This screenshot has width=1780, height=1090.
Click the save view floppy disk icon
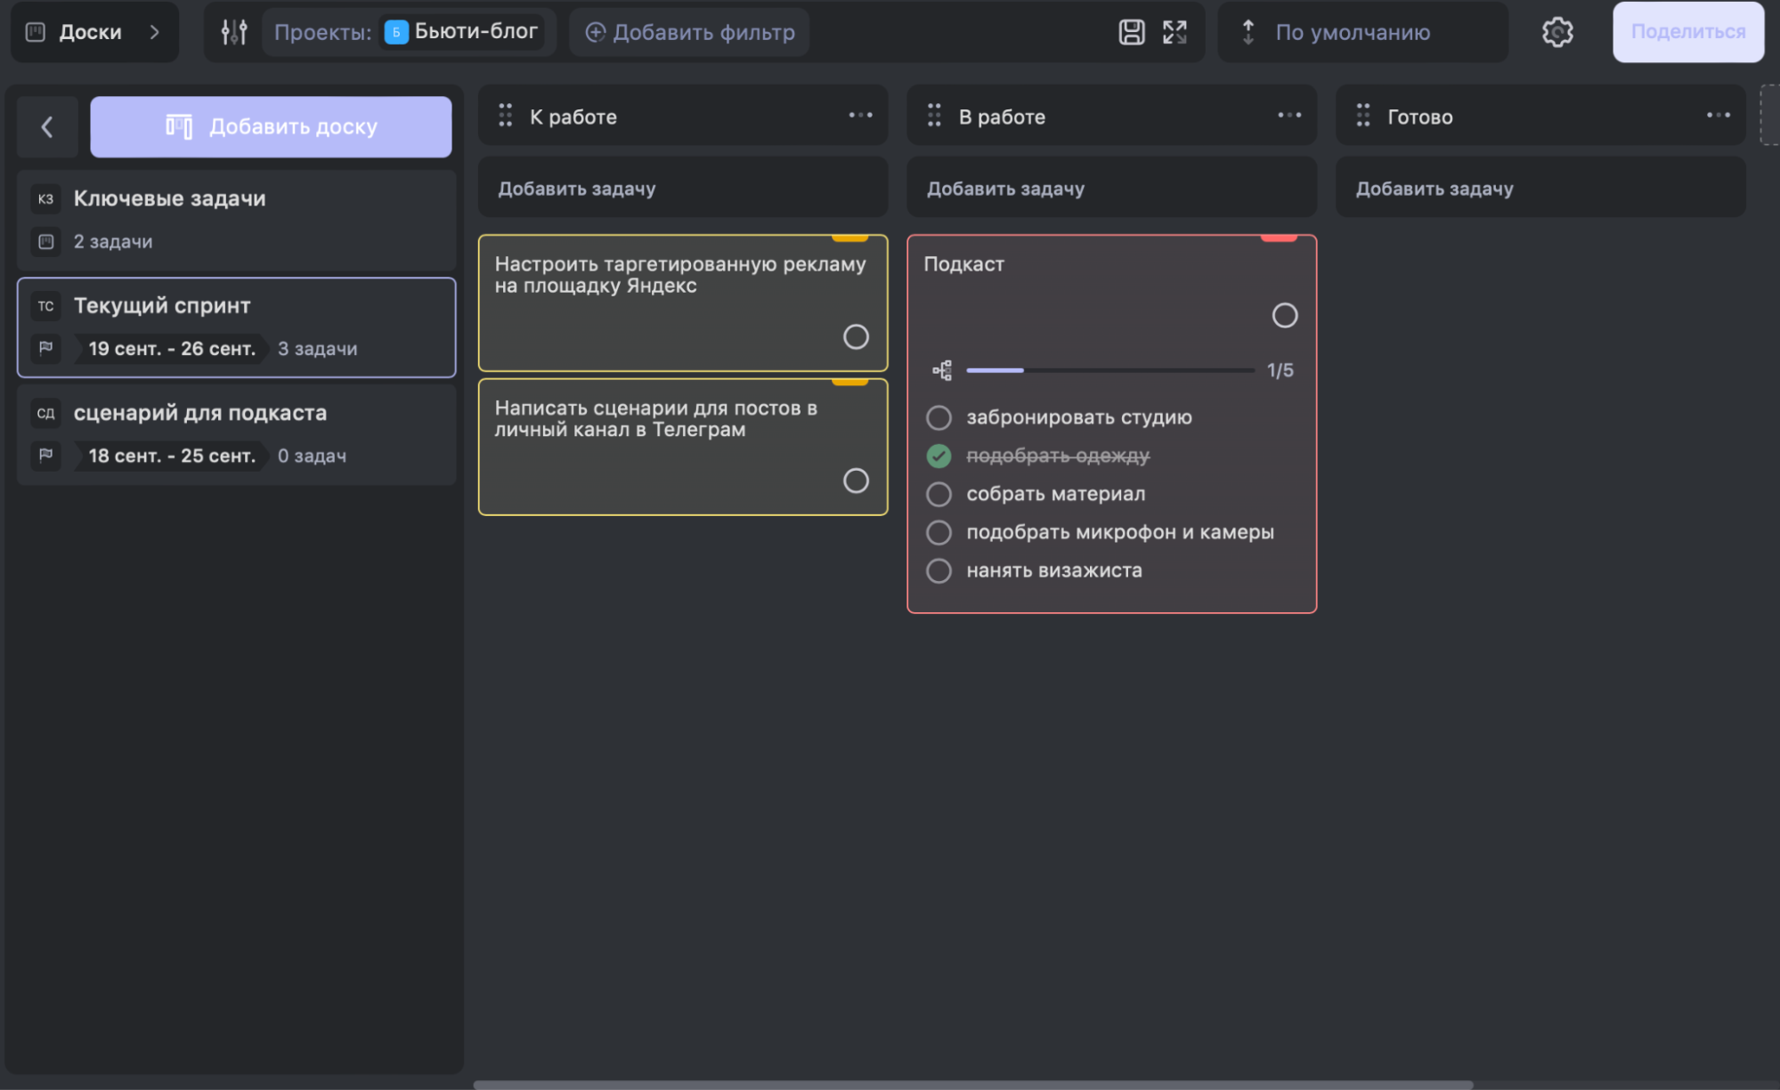[1131, 32]
